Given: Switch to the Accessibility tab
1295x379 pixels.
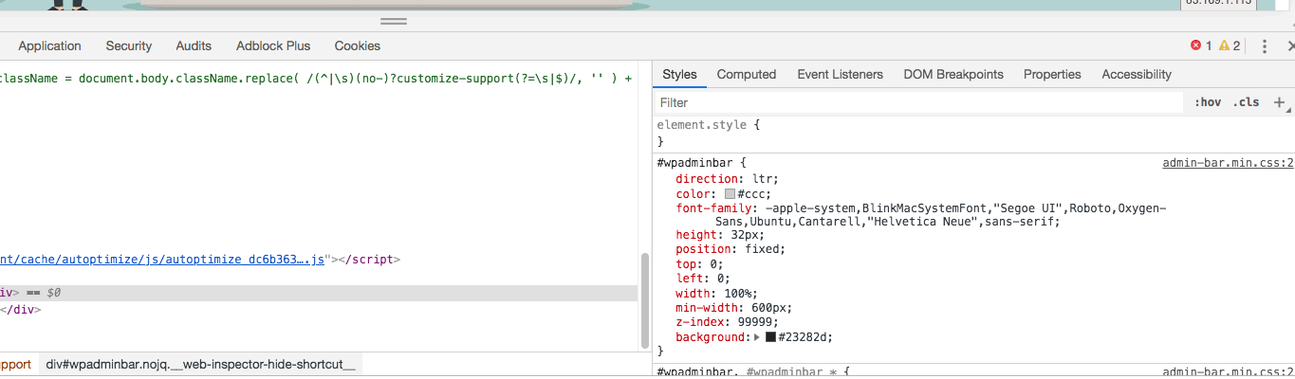Looking at the screenshot, I should pos(1137,74).
